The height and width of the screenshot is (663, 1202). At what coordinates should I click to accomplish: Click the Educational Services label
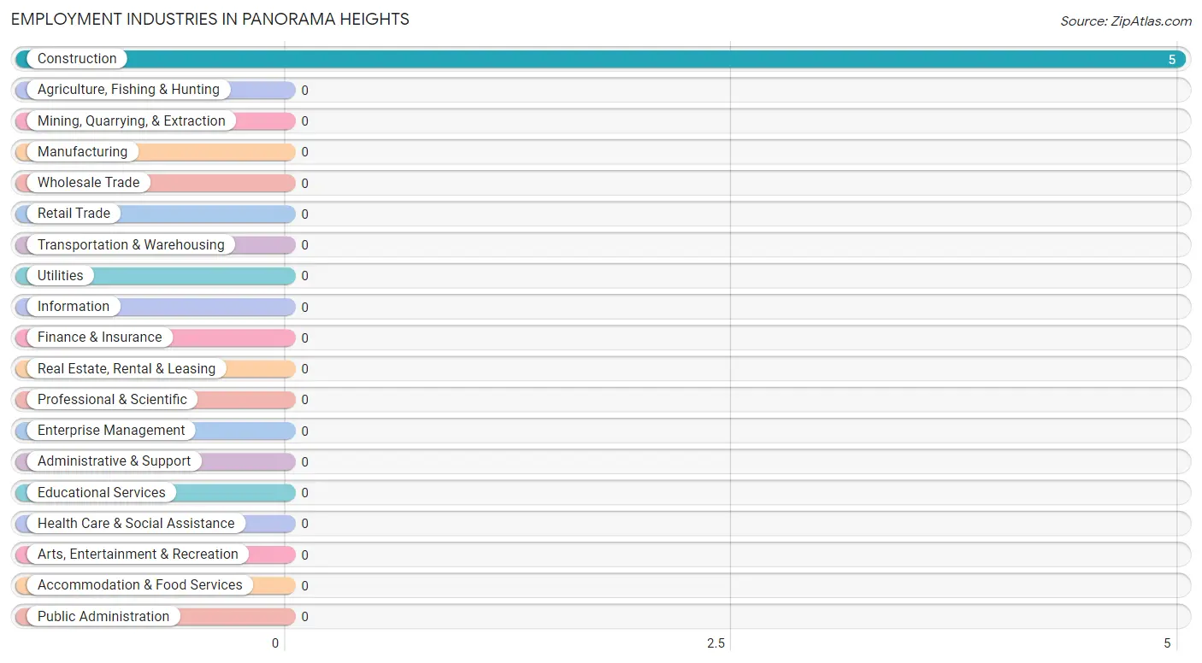(102, 493)
